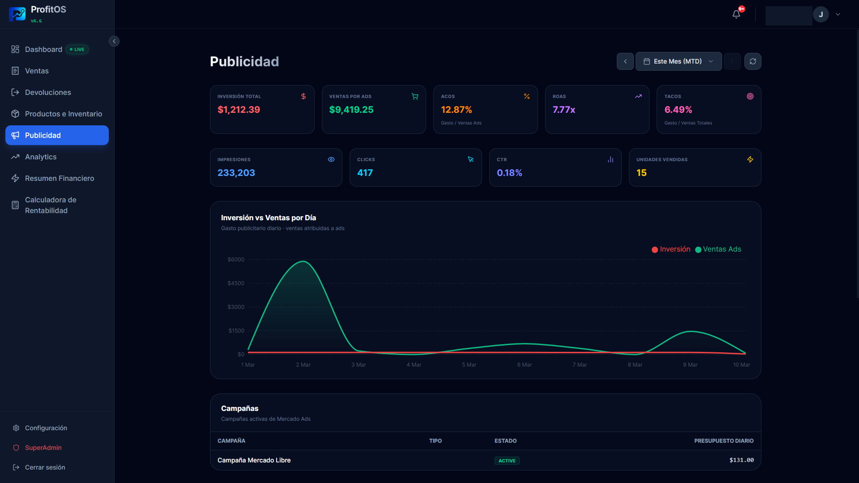Viewport: 859px width, 483px height.
Task: Expand the user account menu chevron
Action: tap(838, 14)
